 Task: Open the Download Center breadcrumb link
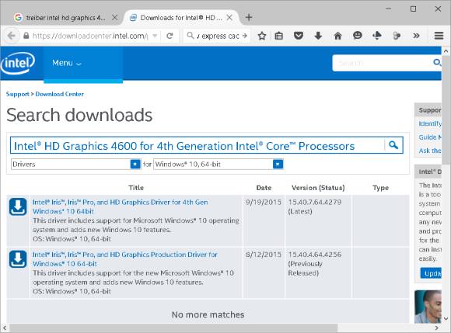point(59,94)
